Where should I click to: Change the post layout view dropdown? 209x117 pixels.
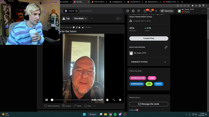119,19
